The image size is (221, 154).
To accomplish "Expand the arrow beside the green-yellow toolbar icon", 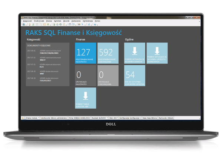I will coord(50,25).
